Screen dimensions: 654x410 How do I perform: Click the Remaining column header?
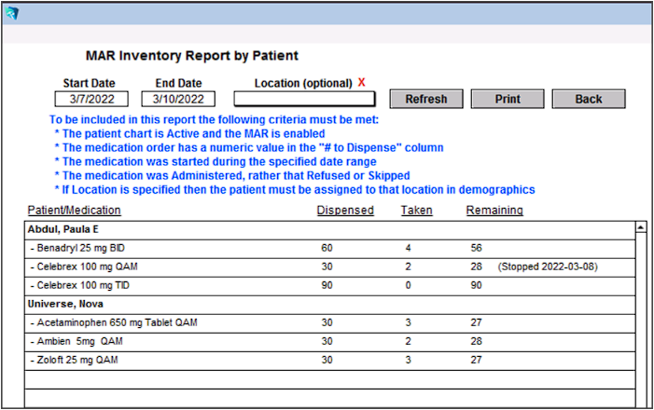coord(494,211)
